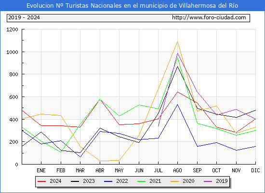Click the 2019 - 2024 date range label
The height and width of the screenshot is (193, 265).
coord(24,17)
